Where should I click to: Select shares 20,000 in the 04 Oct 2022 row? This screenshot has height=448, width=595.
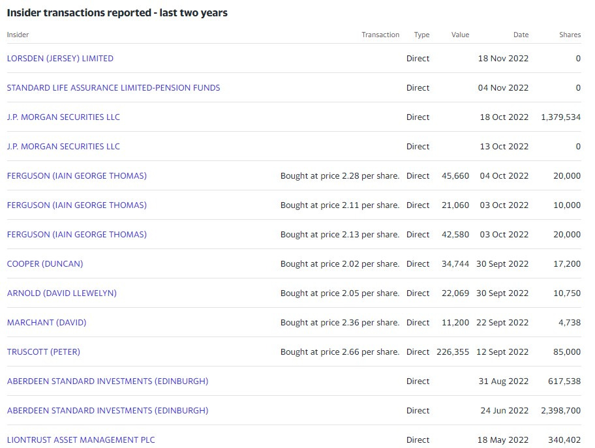(x=567, y=175)
